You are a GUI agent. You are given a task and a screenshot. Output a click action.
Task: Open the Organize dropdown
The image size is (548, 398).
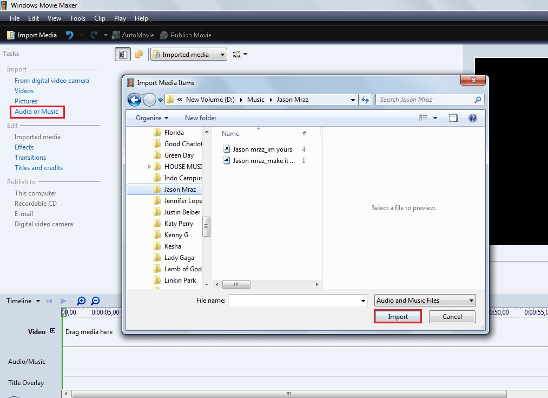[x=152, y=118]
